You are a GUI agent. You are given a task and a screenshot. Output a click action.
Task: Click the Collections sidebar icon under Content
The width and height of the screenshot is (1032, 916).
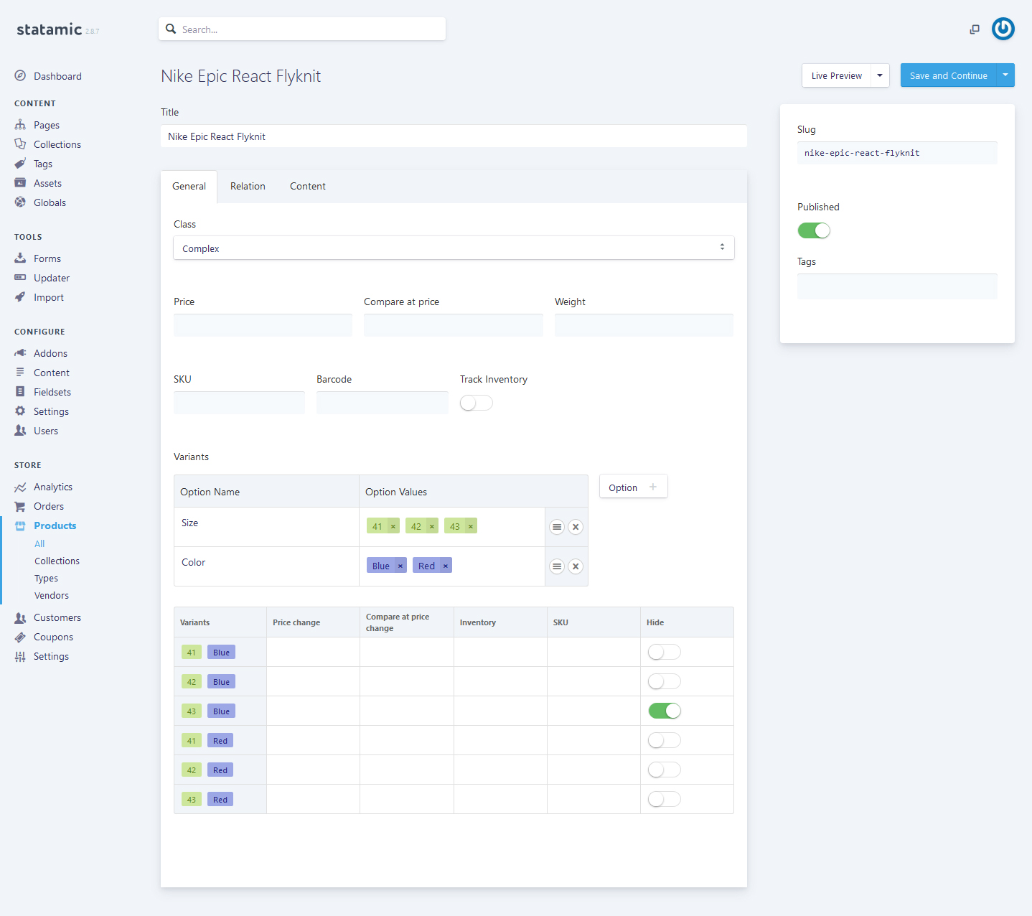20,144
